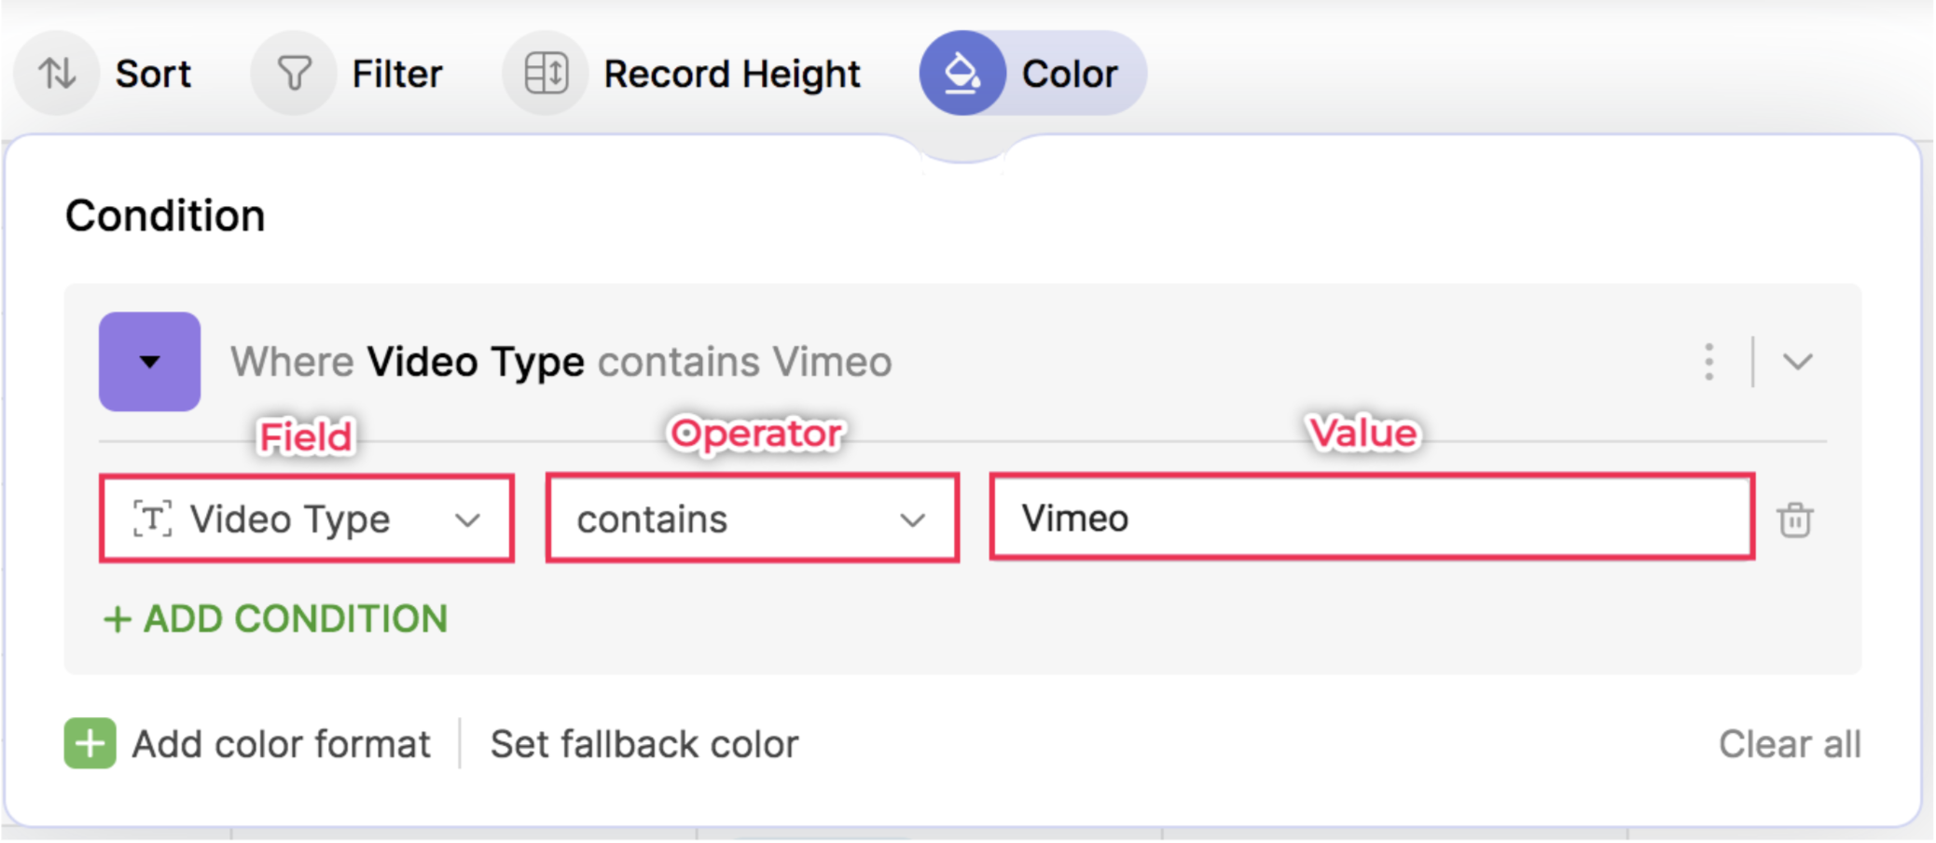Click Add color format button

(x=281, y=744)
